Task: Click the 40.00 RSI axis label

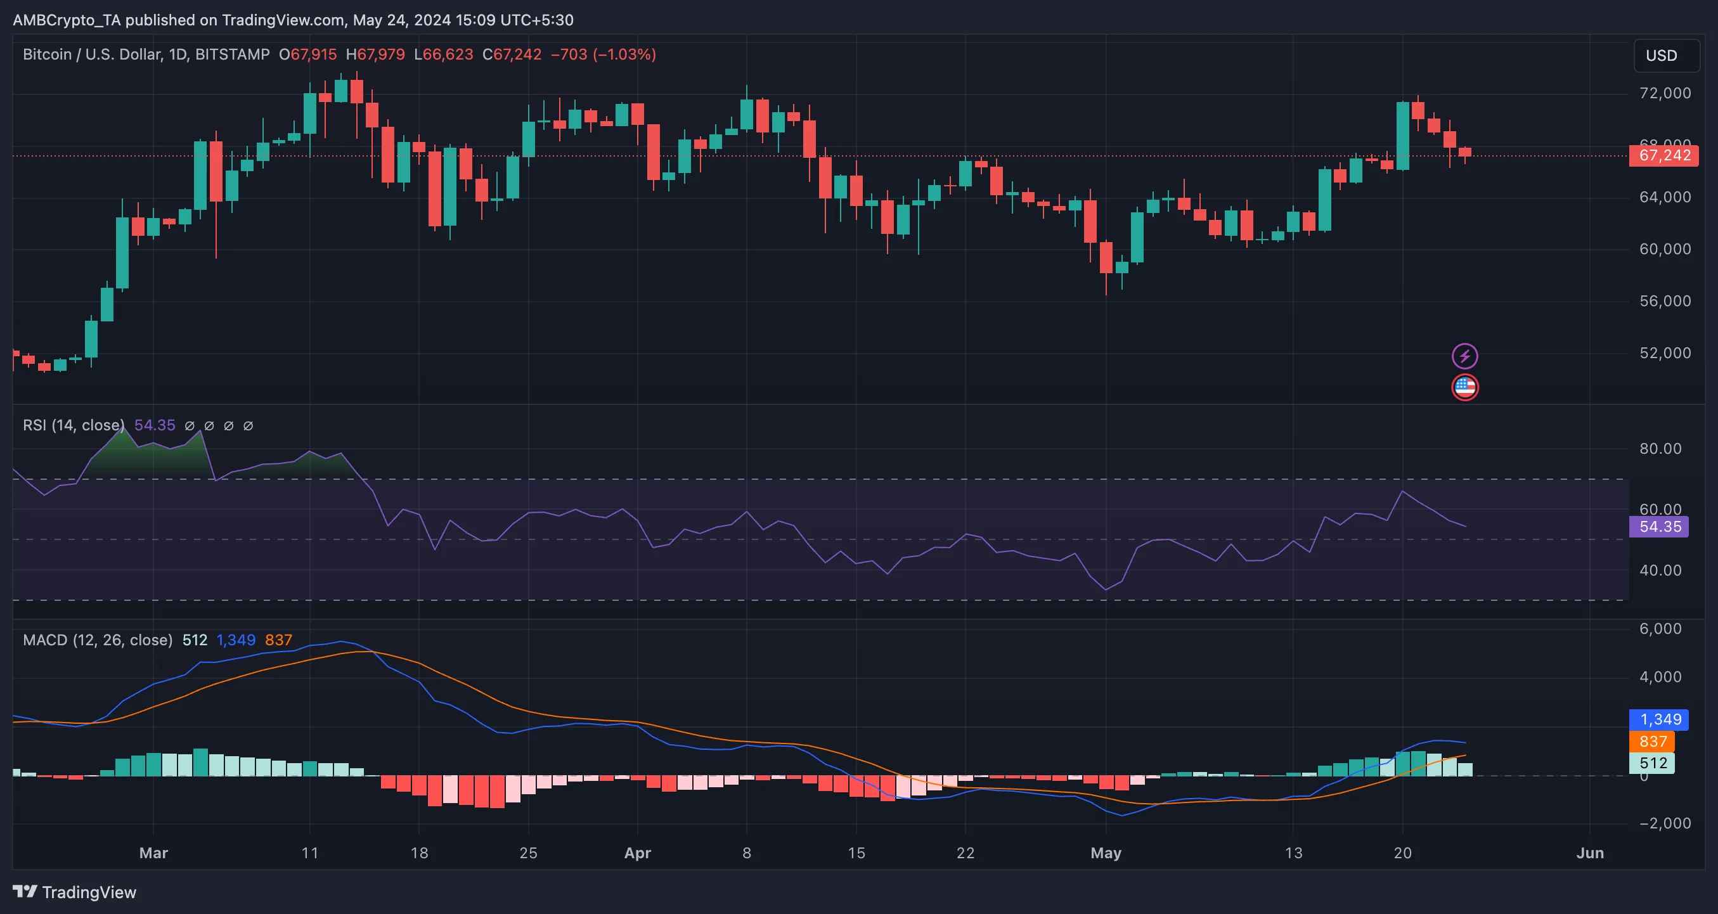Action: point(1661,570)
